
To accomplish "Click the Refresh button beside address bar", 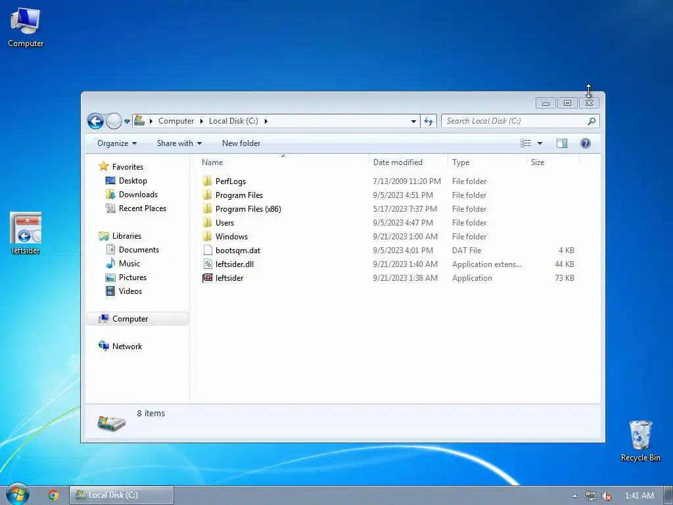I will click(x=429, y=122).
